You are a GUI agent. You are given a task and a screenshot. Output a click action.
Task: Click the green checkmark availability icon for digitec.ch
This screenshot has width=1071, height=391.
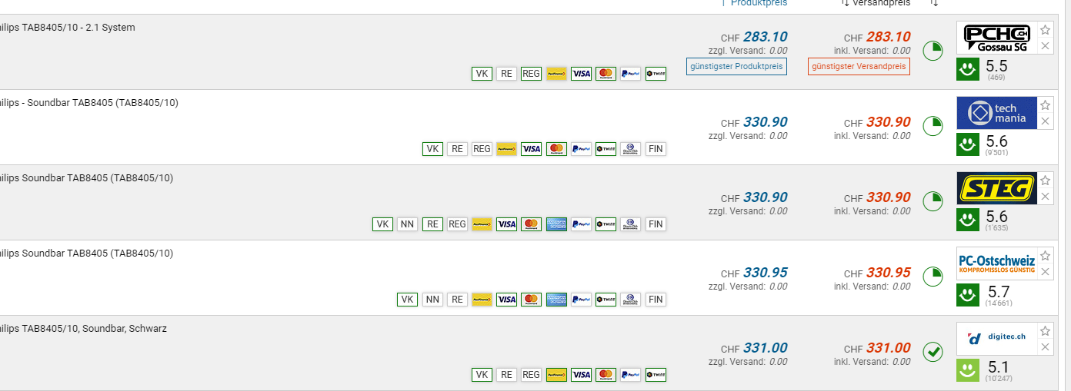(x=933, y=352)
